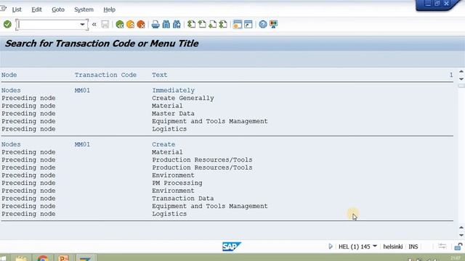Screen dimensions: 465x261
Task: Click the Create New Session icon
Action: (x=238, y=24)
